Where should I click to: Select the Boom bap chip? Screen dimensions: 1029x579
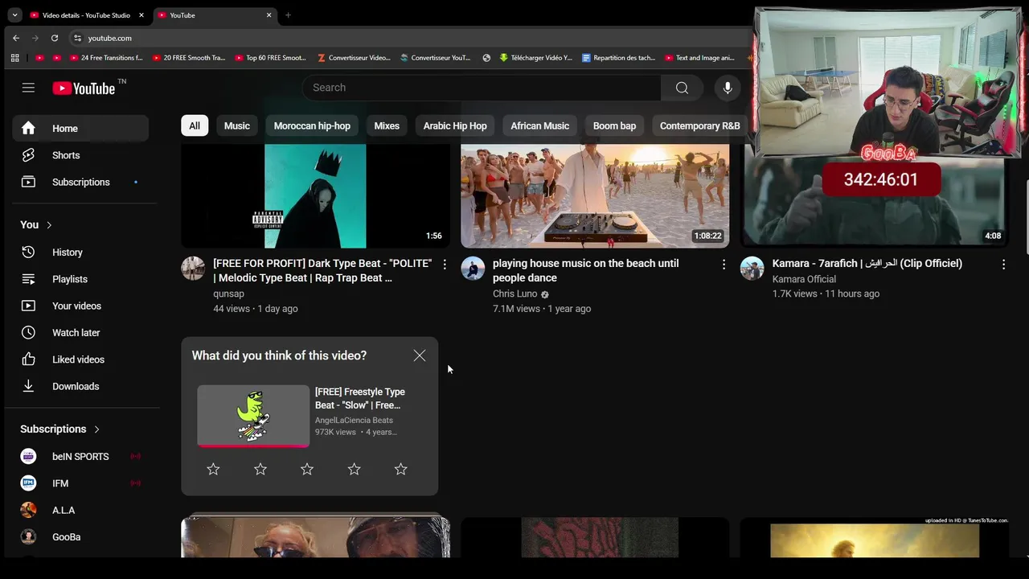click(x=615, y=125)
